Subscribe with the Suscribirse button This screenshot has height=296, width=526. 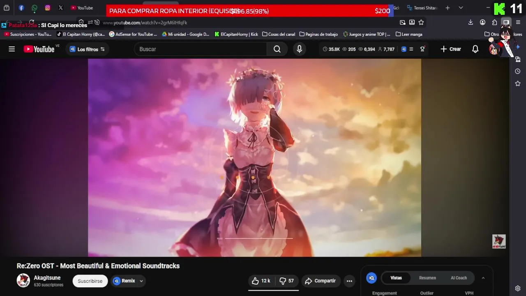coord(90,281)
